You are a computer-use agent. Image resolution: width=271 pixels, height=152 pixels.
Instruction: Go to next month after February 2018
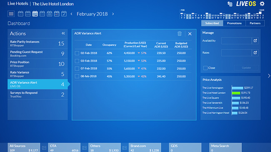click(113, 14)
